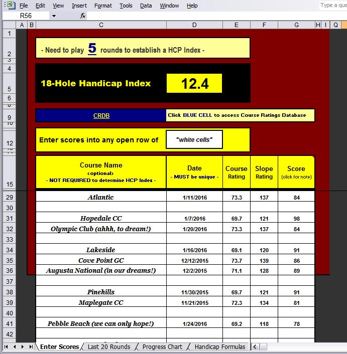Select Hopedale CC score 98
The height and width of the screenshot is (354, 347).
tap(296, 218)
